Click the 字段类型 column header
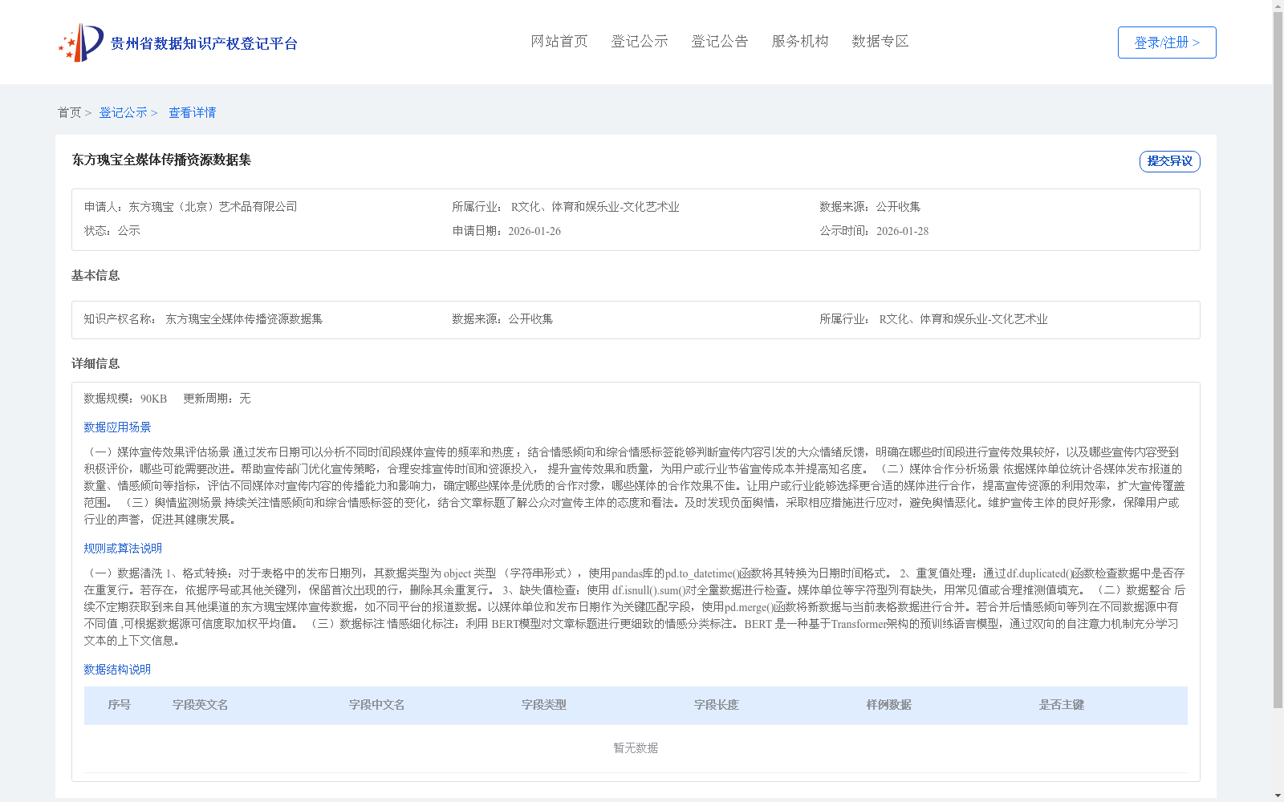This screenshot has width=1284, height=802. coord(543,705)
